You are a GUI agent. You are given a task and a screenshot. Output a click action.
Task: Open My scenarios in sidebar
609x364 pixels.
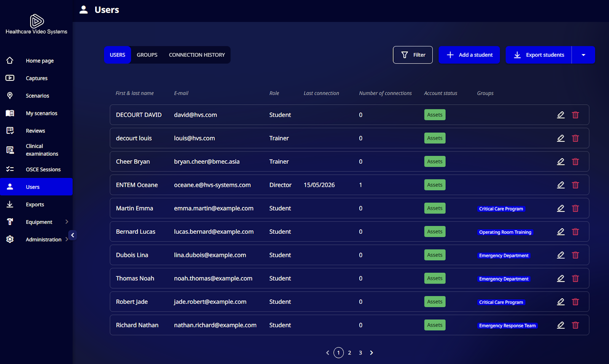pyautogui.click(x=36, y=113)
